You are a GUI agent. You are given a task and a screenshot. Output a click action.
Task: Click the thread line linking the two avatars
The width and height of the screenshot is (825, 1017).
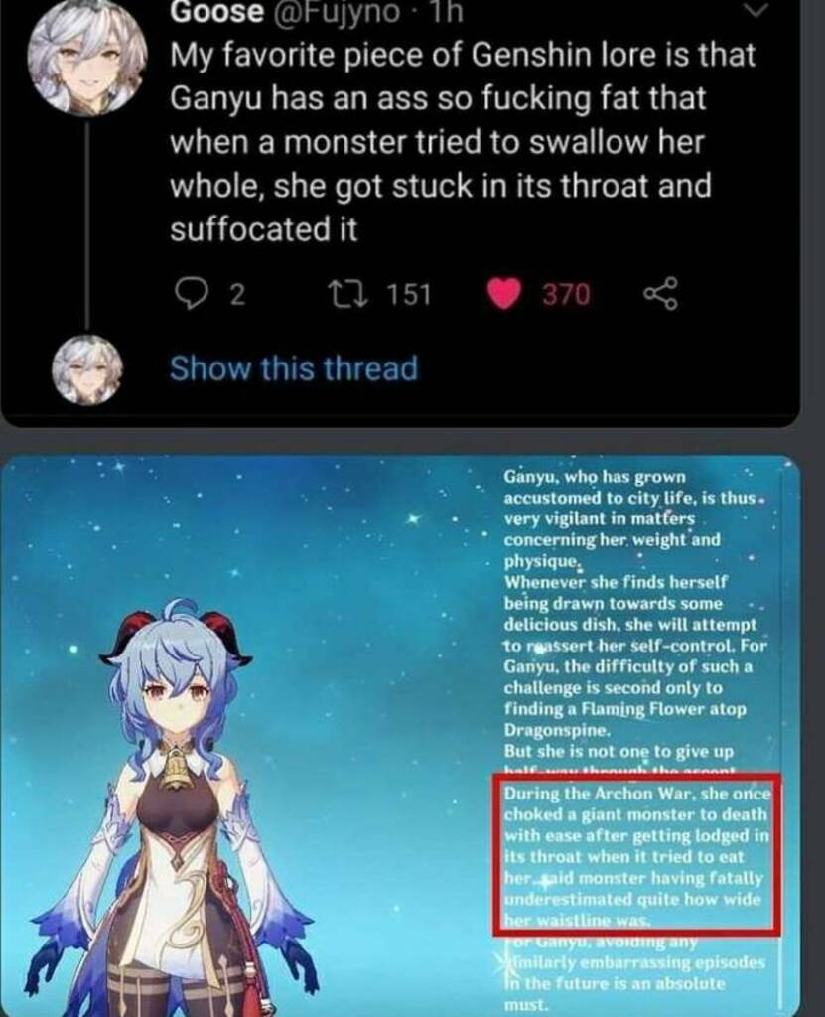click(x=87, y=223)
